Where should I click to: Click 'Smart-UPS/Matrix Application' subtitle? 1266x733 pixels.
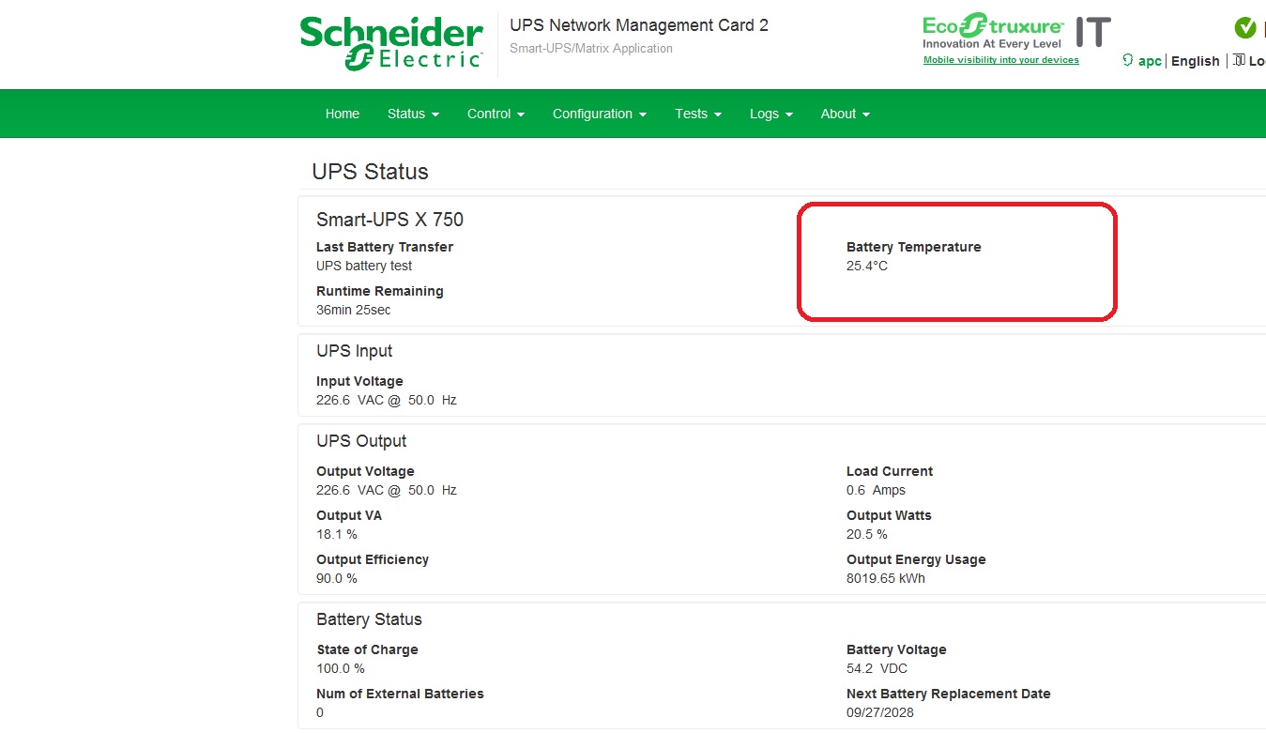point(591,48)
